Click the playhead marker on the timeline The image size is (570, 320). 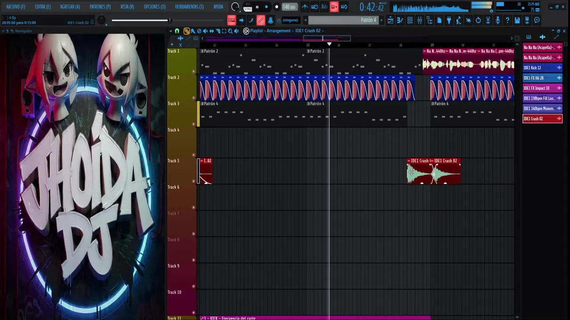point(329,44)
